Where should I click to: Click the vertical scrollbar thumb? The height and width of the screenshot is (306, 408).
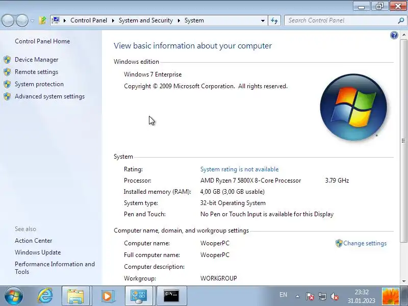(403, 141)
